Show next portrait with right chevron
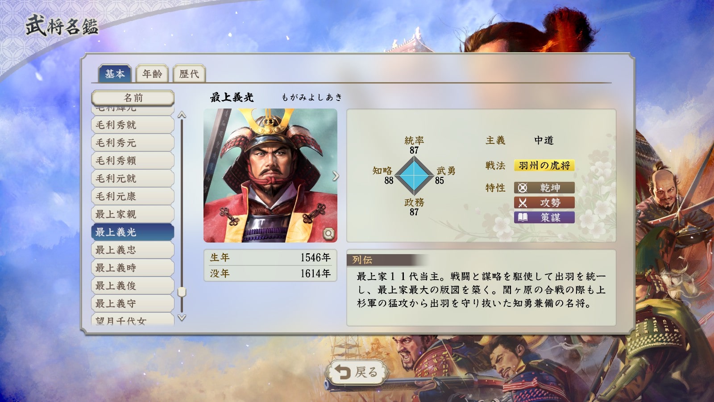The height and width of the screenshot is (402, 714). click(x=336, y=176)
